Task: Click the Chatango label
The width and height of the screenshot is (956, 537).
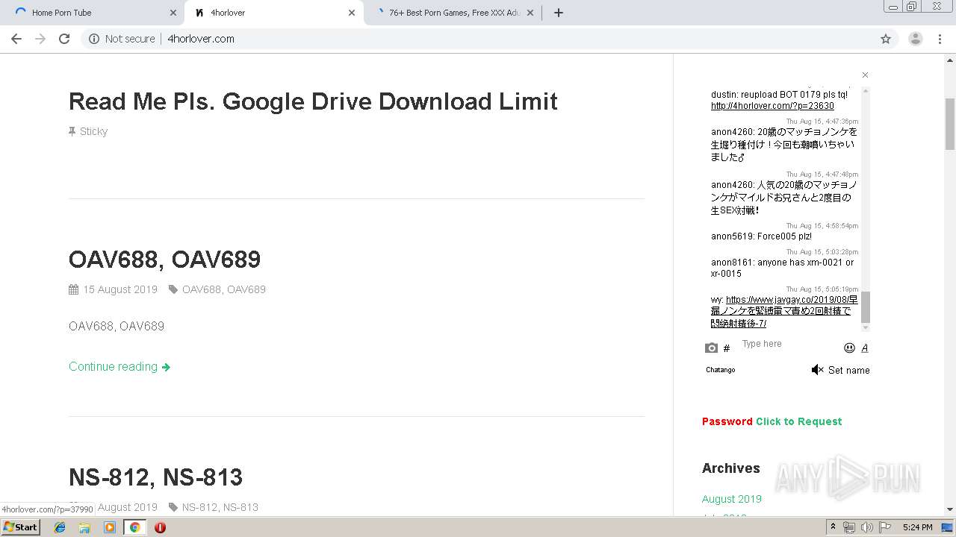Action: (x=721, y=370)
